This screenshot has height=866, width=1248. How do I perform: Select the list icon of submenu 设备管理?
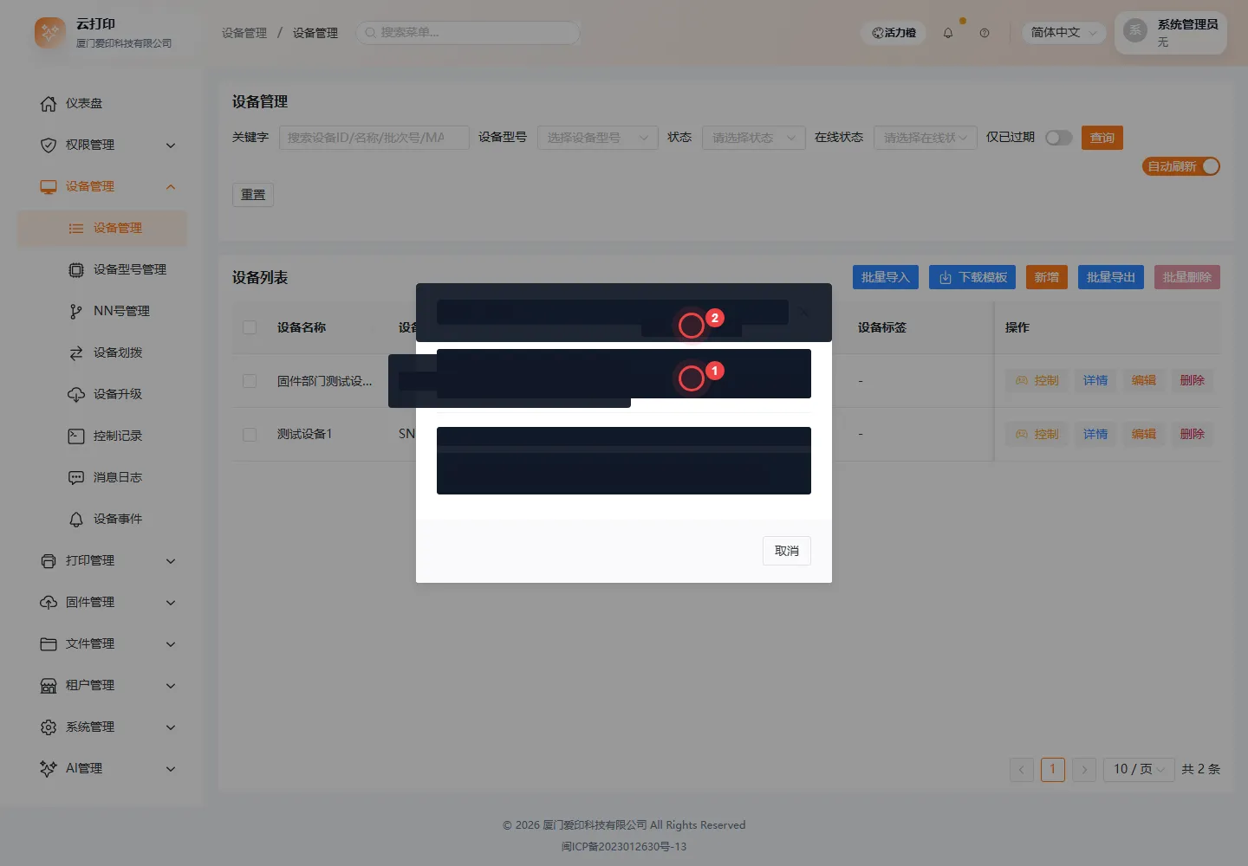click(76, 228)
